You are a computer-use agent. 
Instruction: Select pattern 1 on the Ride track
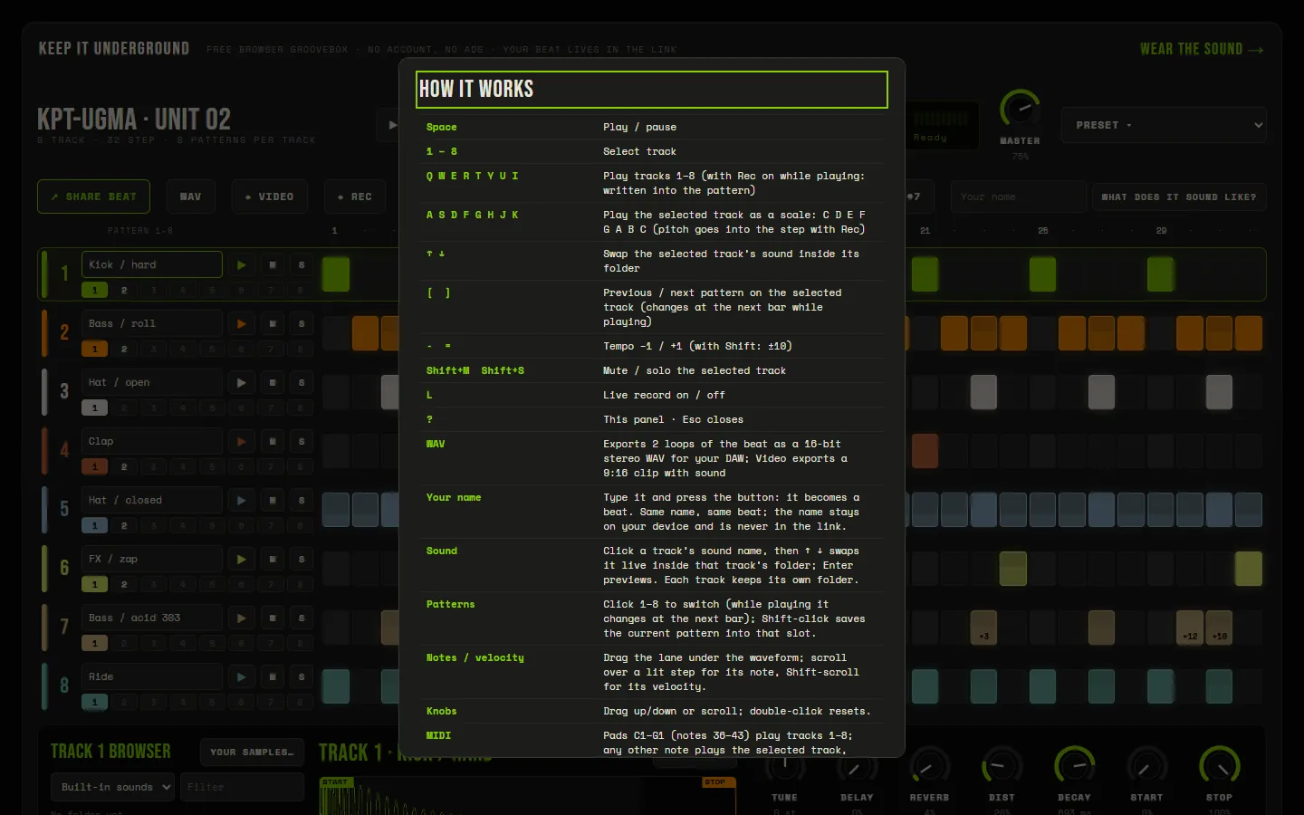(94, 702)
